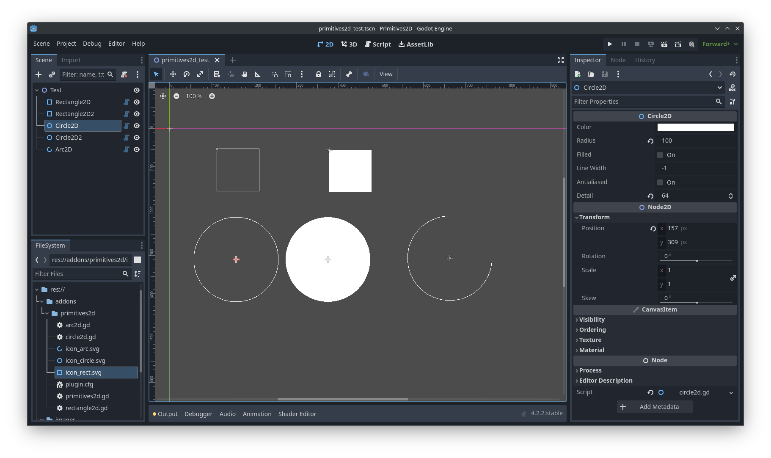Enable the Filled checkbox

660,155
